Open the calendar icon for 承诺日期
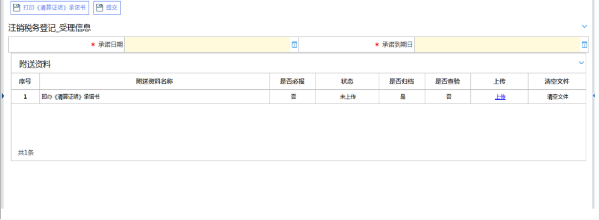 pyautogui.click(x=294, y=45)
